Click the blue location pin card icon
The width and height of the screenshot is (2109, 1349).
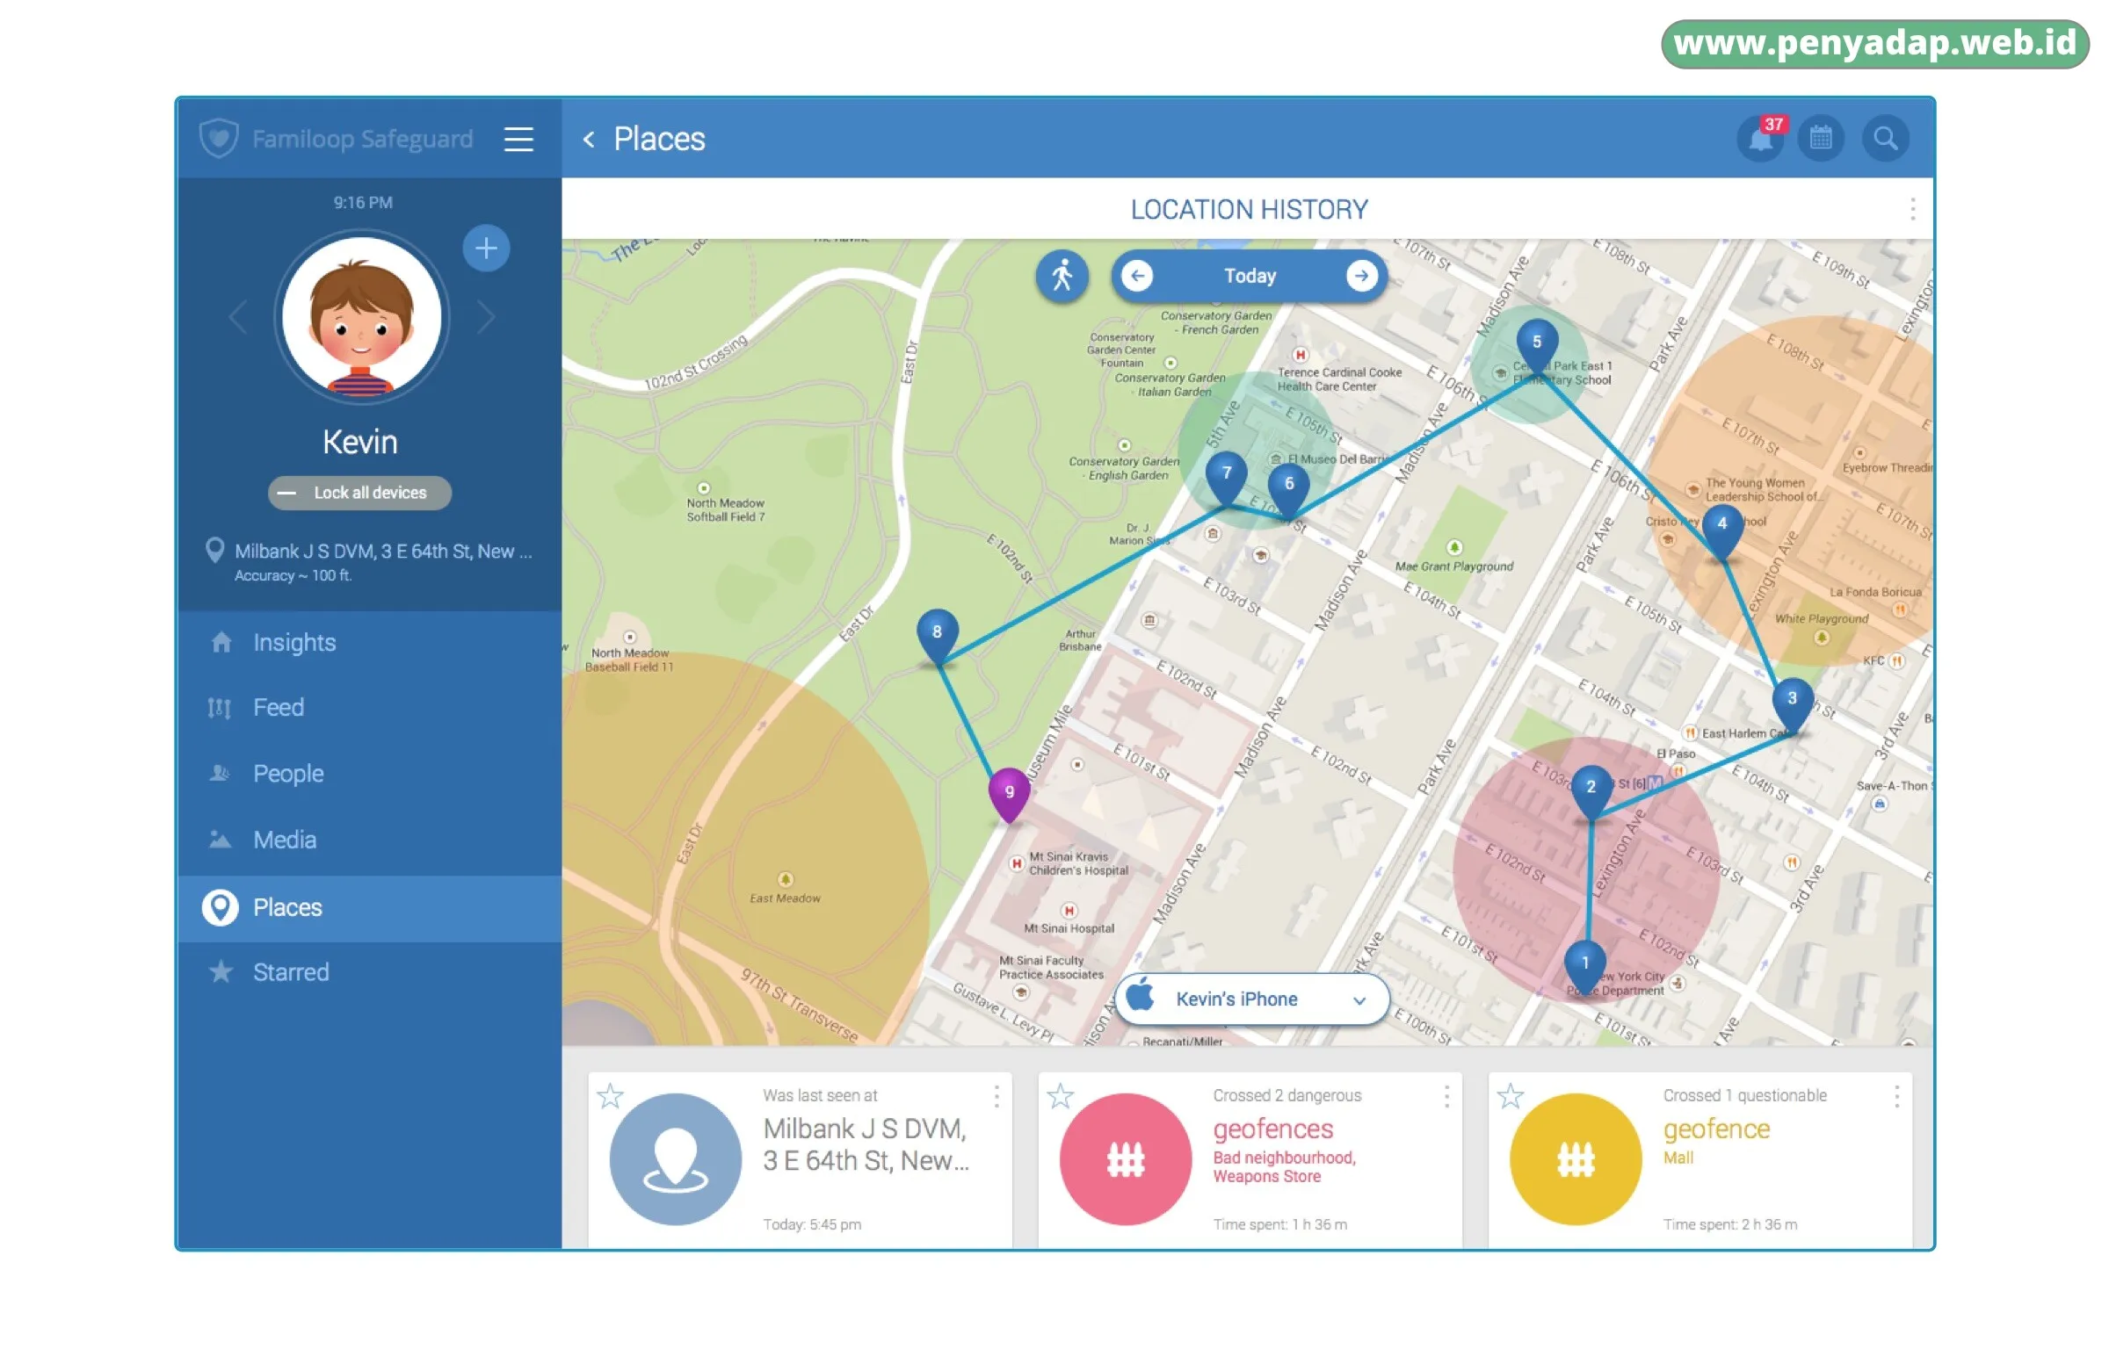pos(675,1159)
